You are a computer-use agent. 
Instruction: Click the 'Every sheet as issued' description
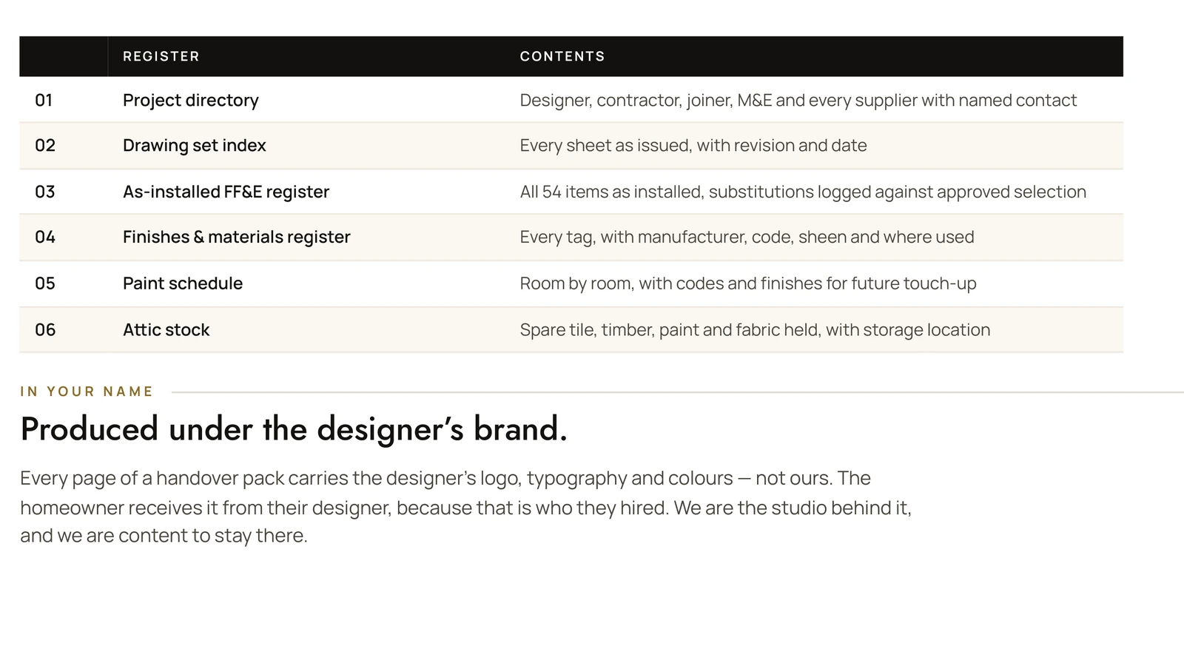693,145
